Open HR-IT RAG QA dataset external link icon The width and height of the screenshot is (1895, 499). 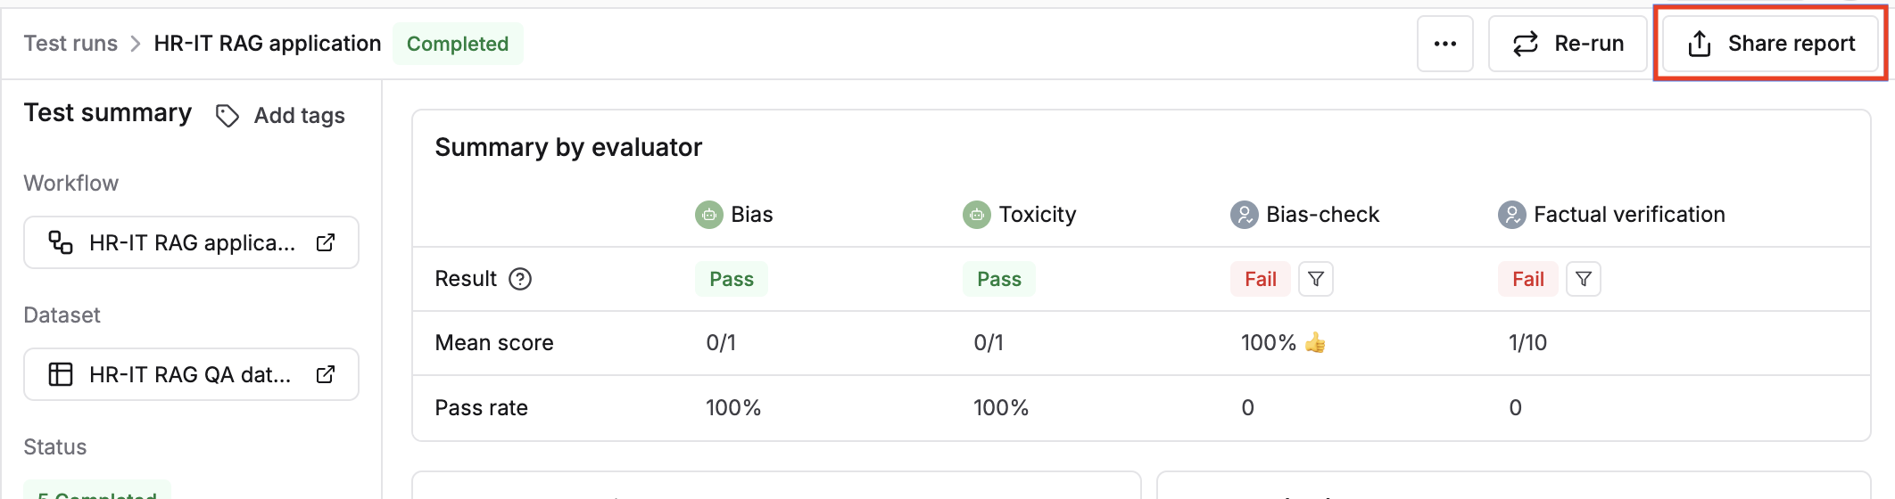click(326, 374)
